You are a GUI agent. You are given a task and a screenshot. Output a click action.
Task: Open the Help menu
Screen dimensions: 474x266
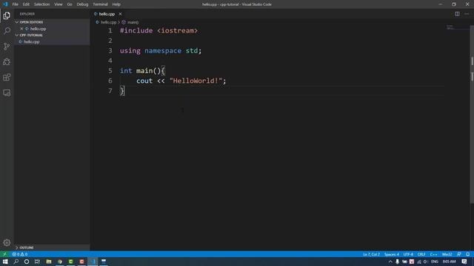pyautogui.click(x=116, y=4)
